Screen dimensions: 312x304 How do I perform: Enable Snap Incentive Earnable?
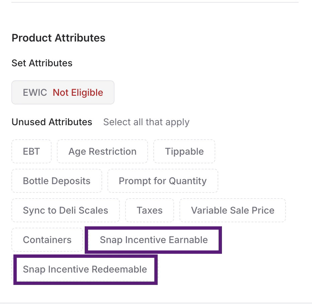pyautogui.click(x=154, y=240)
